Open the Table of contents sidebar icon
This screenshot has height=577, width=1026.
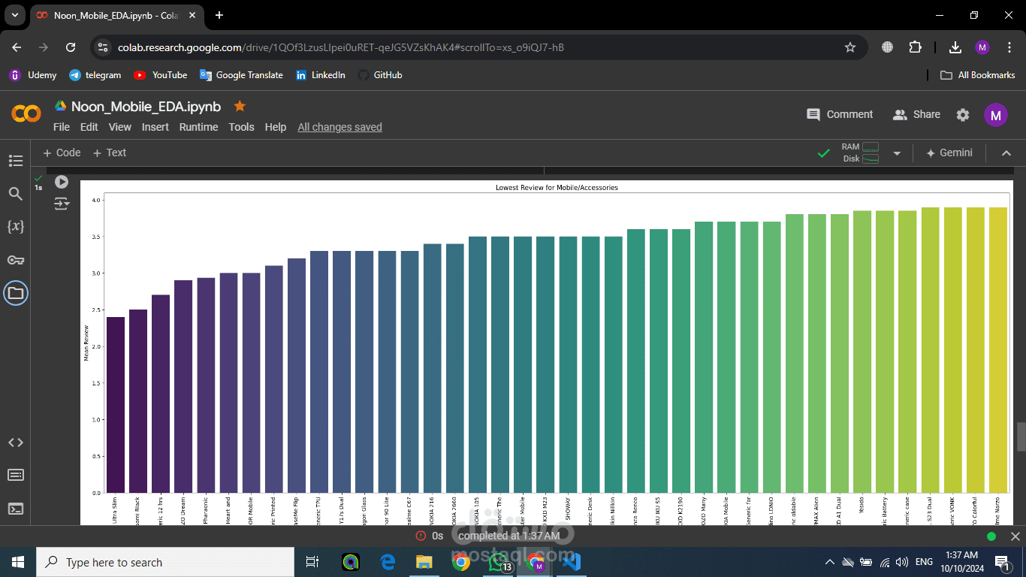(16, 160)
